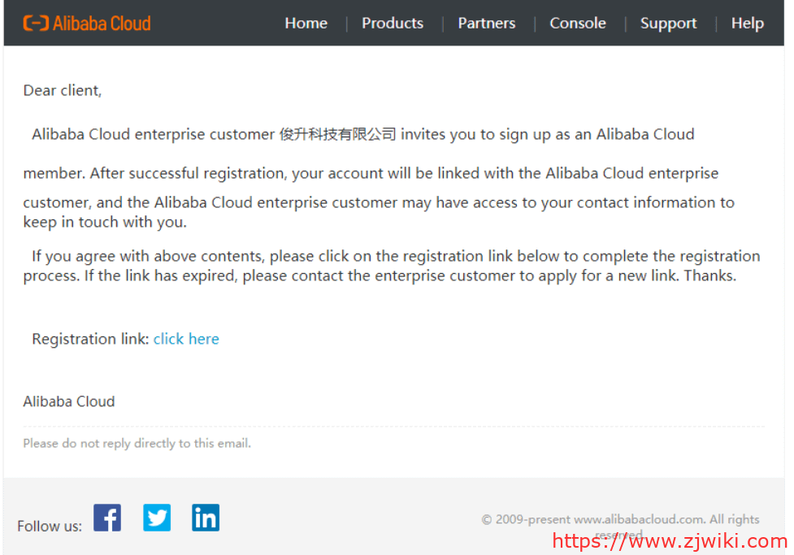Open the LinkedIn icon in footer
The width and height of the screenshot is (794, 555).
click(206, 518)
